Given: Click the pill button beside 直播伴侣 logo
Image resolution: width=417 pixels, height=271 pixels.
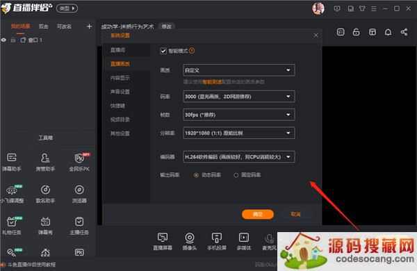Looking at the screenshot, I should pos(67,8).
